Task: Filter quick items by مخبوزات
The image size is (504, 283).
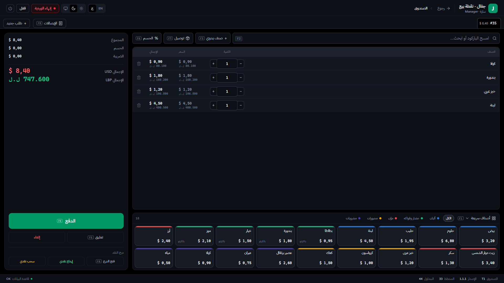Action: click(x=374, y=218)
